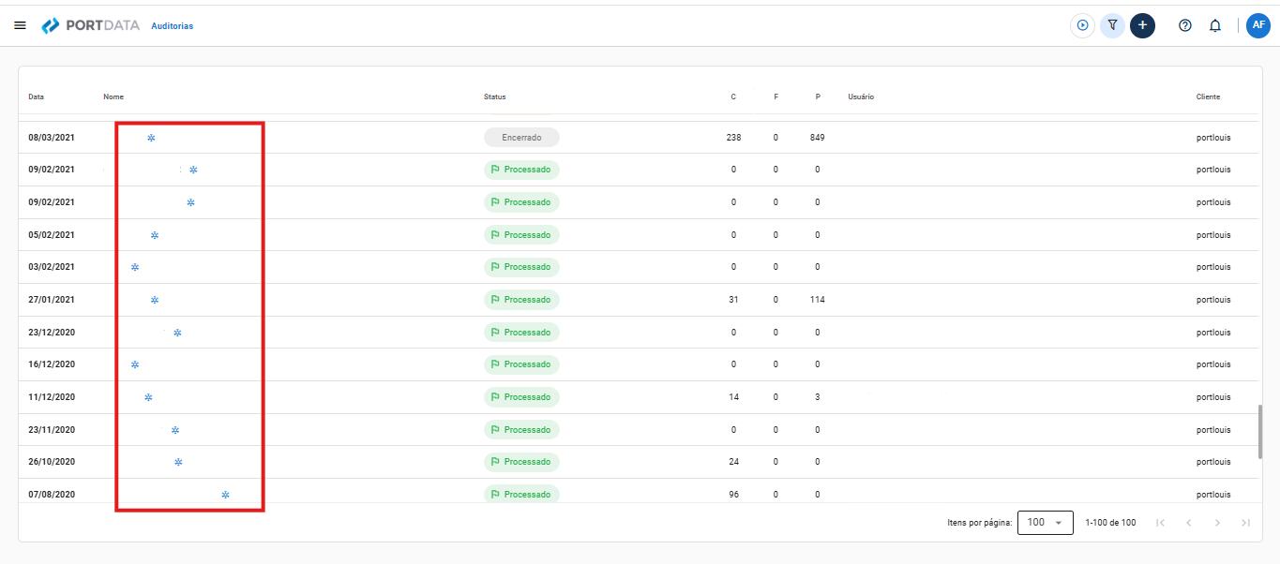Sort by the Data column header
Viewport: 1280px width, 564px height.
(x=36, y=96)
